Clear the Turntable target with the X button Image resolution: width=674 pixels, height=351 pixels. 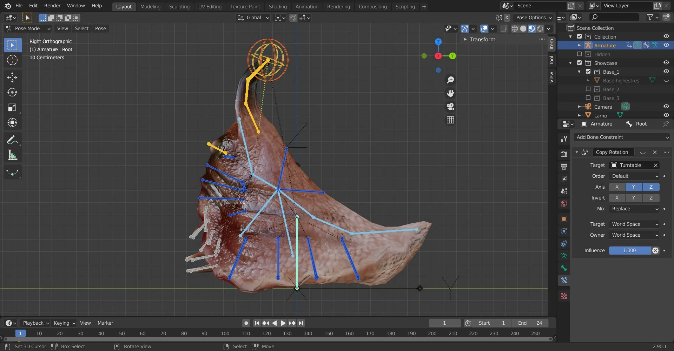(x=656, y=165)
